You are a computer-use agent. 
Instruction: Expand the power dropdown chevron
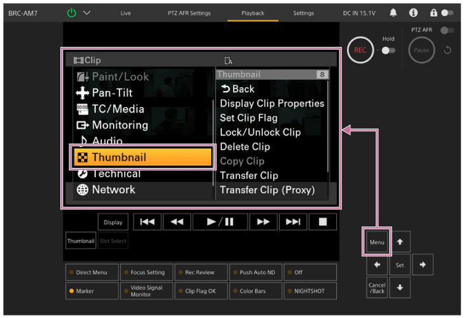[86, 13]
